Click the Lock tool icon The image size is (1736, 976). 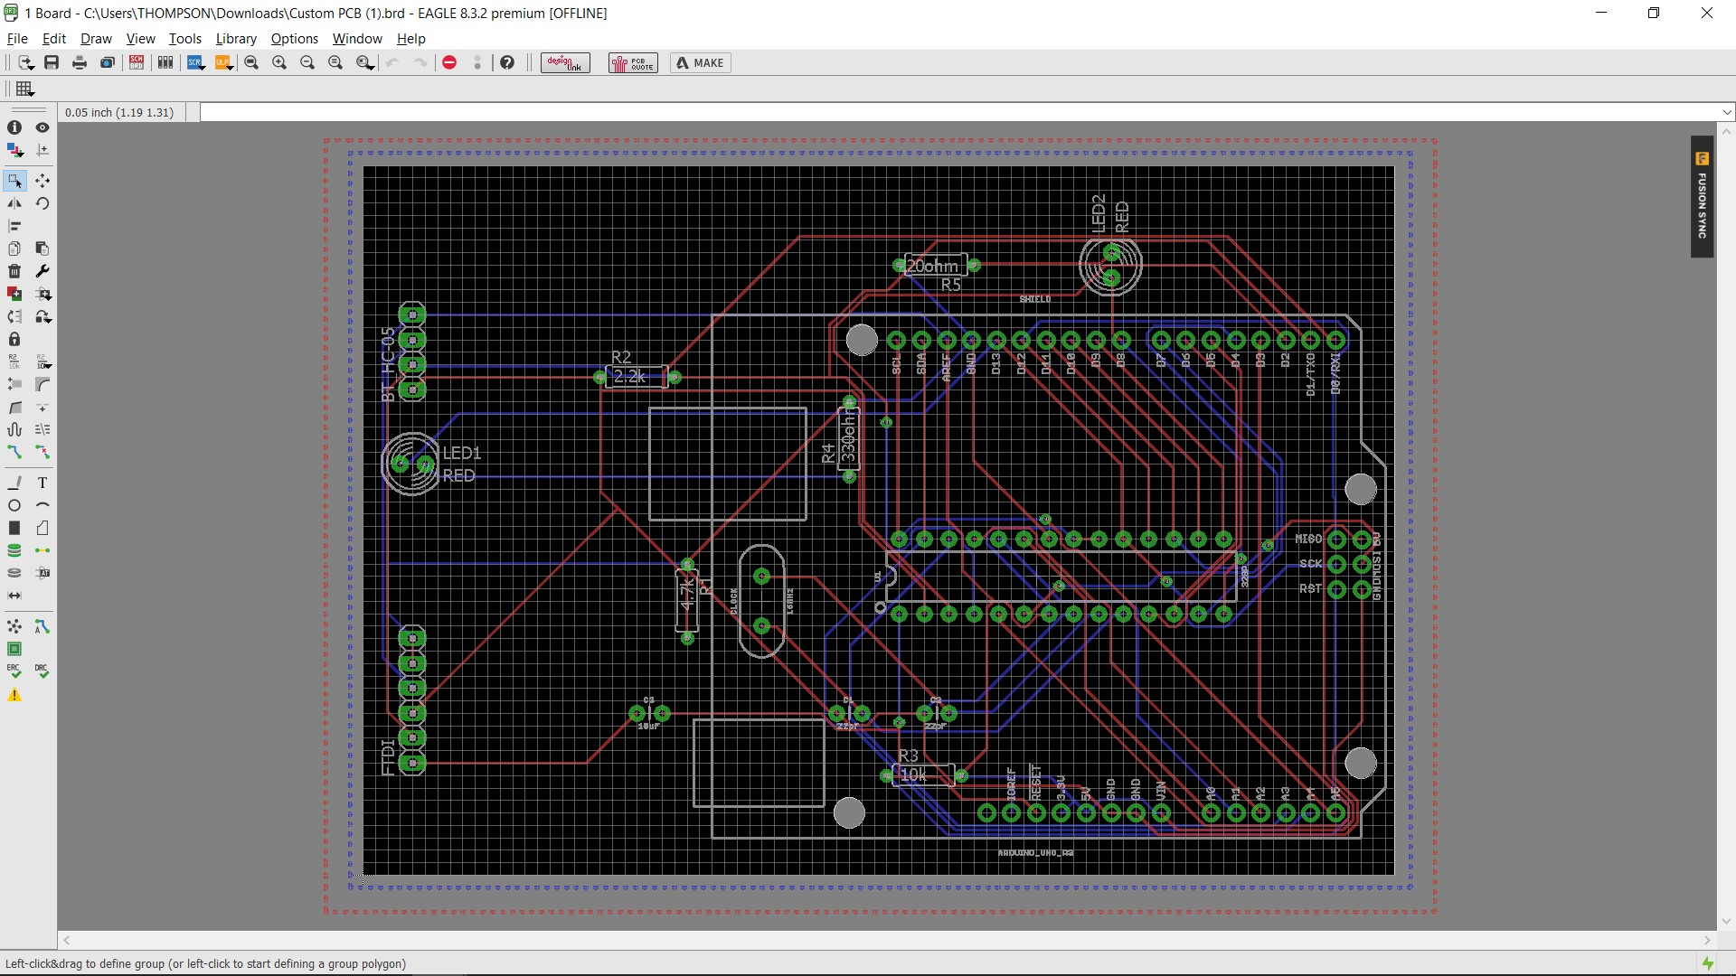[x=14, y=340]
